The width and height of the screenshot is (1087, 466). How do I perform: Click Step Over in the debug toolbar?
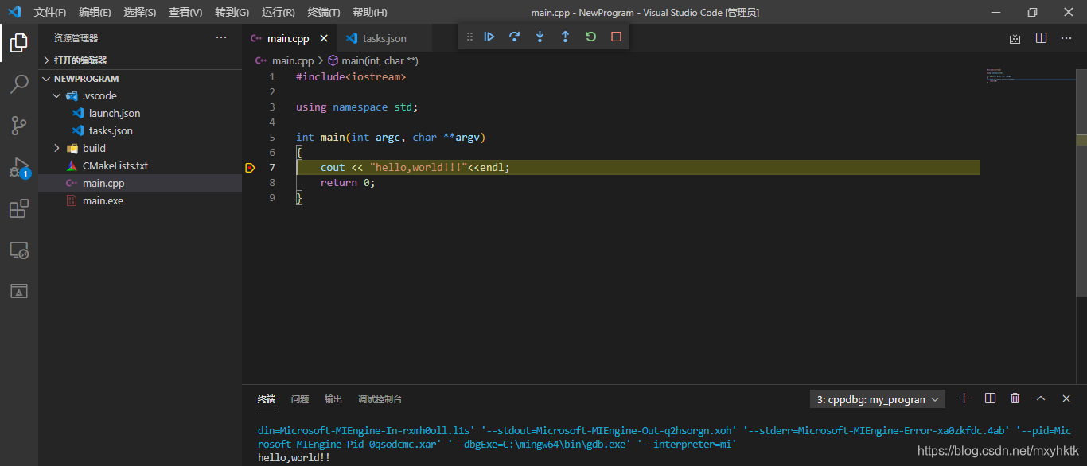pos(515,37)
